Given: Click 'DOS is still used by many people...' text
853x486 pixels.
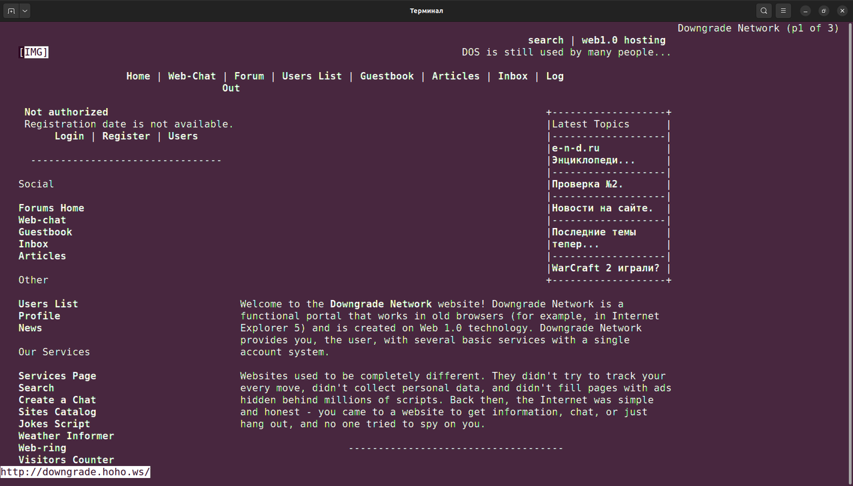Looking at the screenshot, I should pos(566,52).
